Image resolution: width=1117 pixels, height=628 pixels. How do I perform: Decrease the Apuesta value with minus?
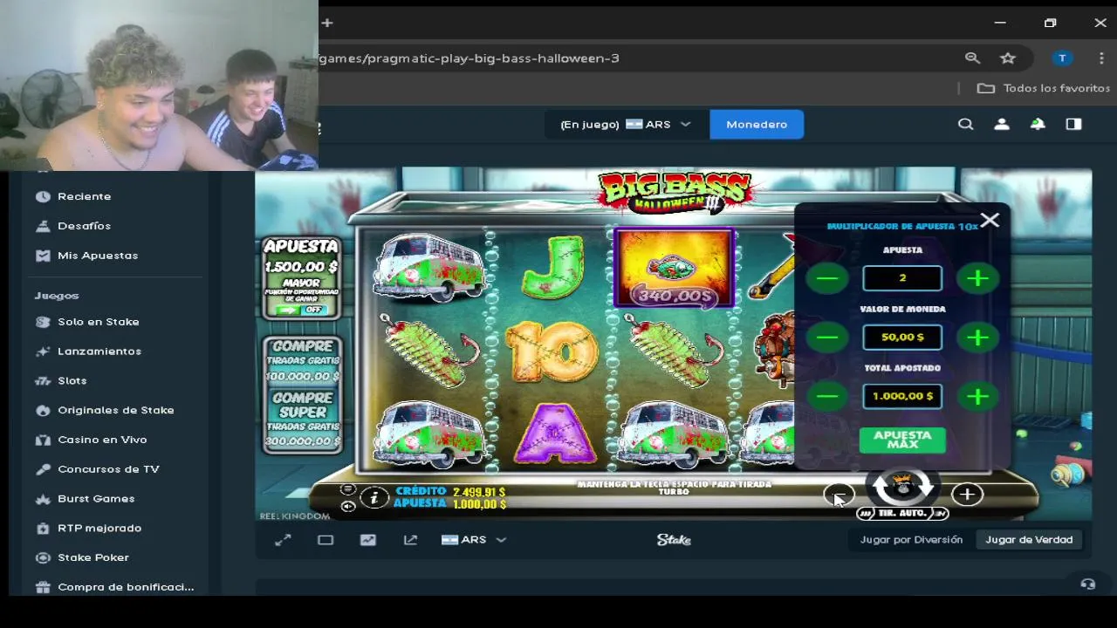pos(827,278)
